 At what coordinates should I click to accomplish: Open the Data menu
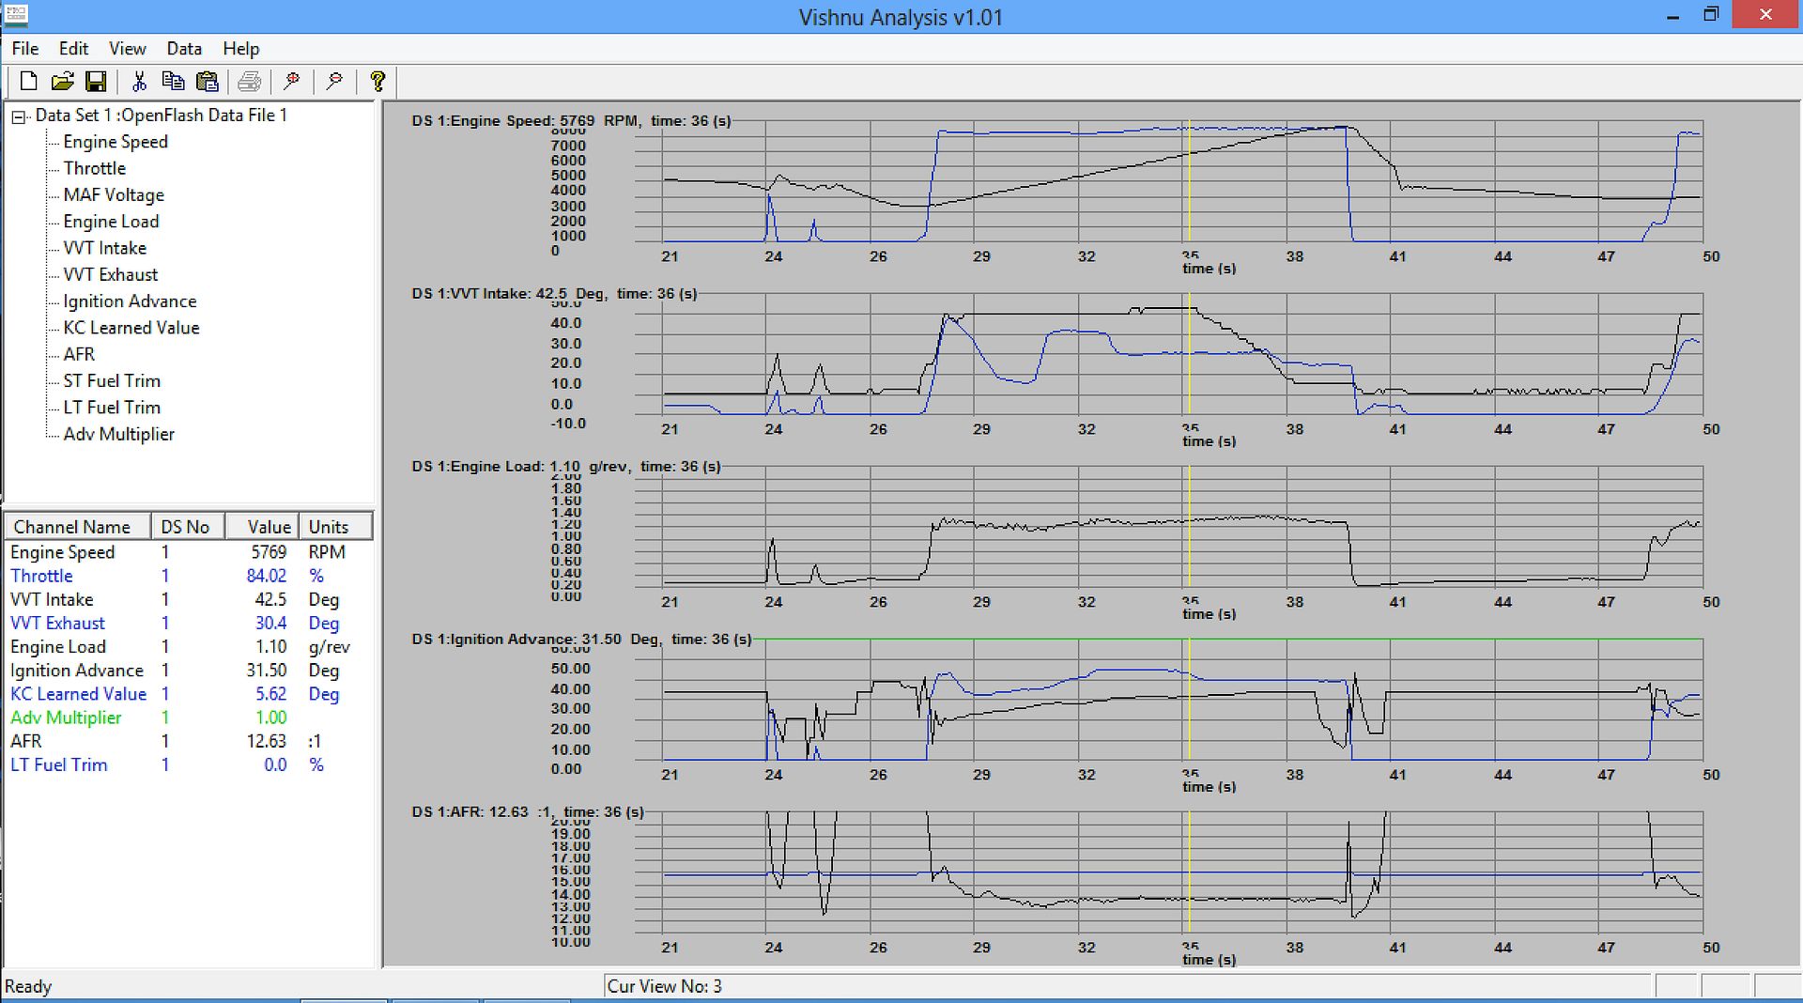[x=184, y=49]
